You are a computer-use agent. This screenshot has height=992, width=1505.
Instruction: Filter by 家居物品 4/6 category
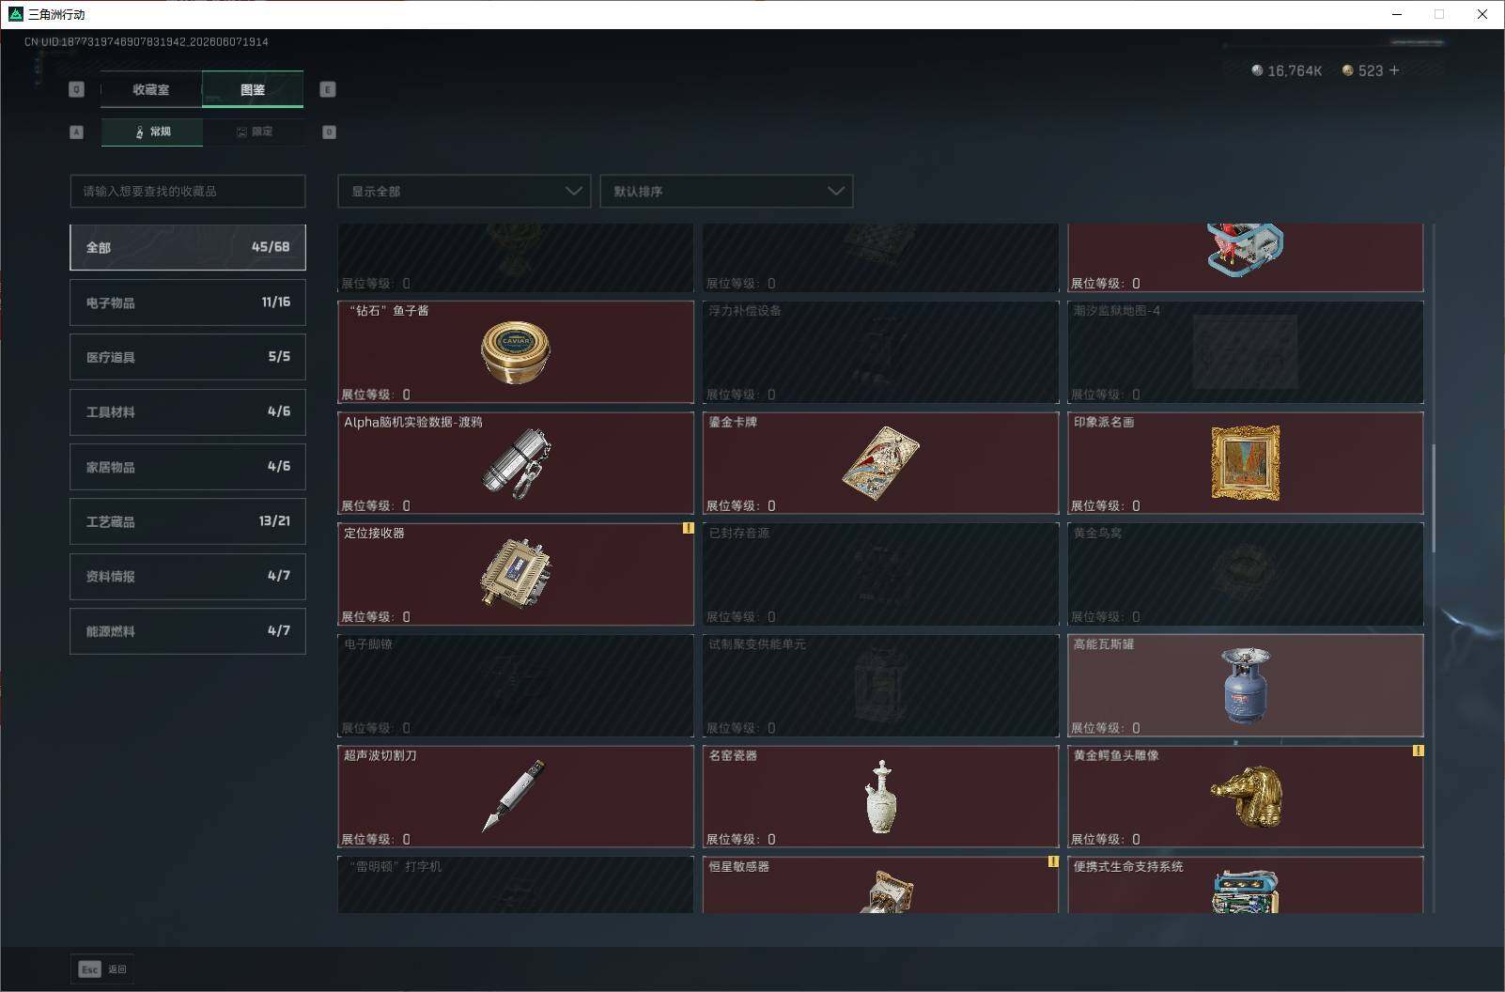click(188, 467)
